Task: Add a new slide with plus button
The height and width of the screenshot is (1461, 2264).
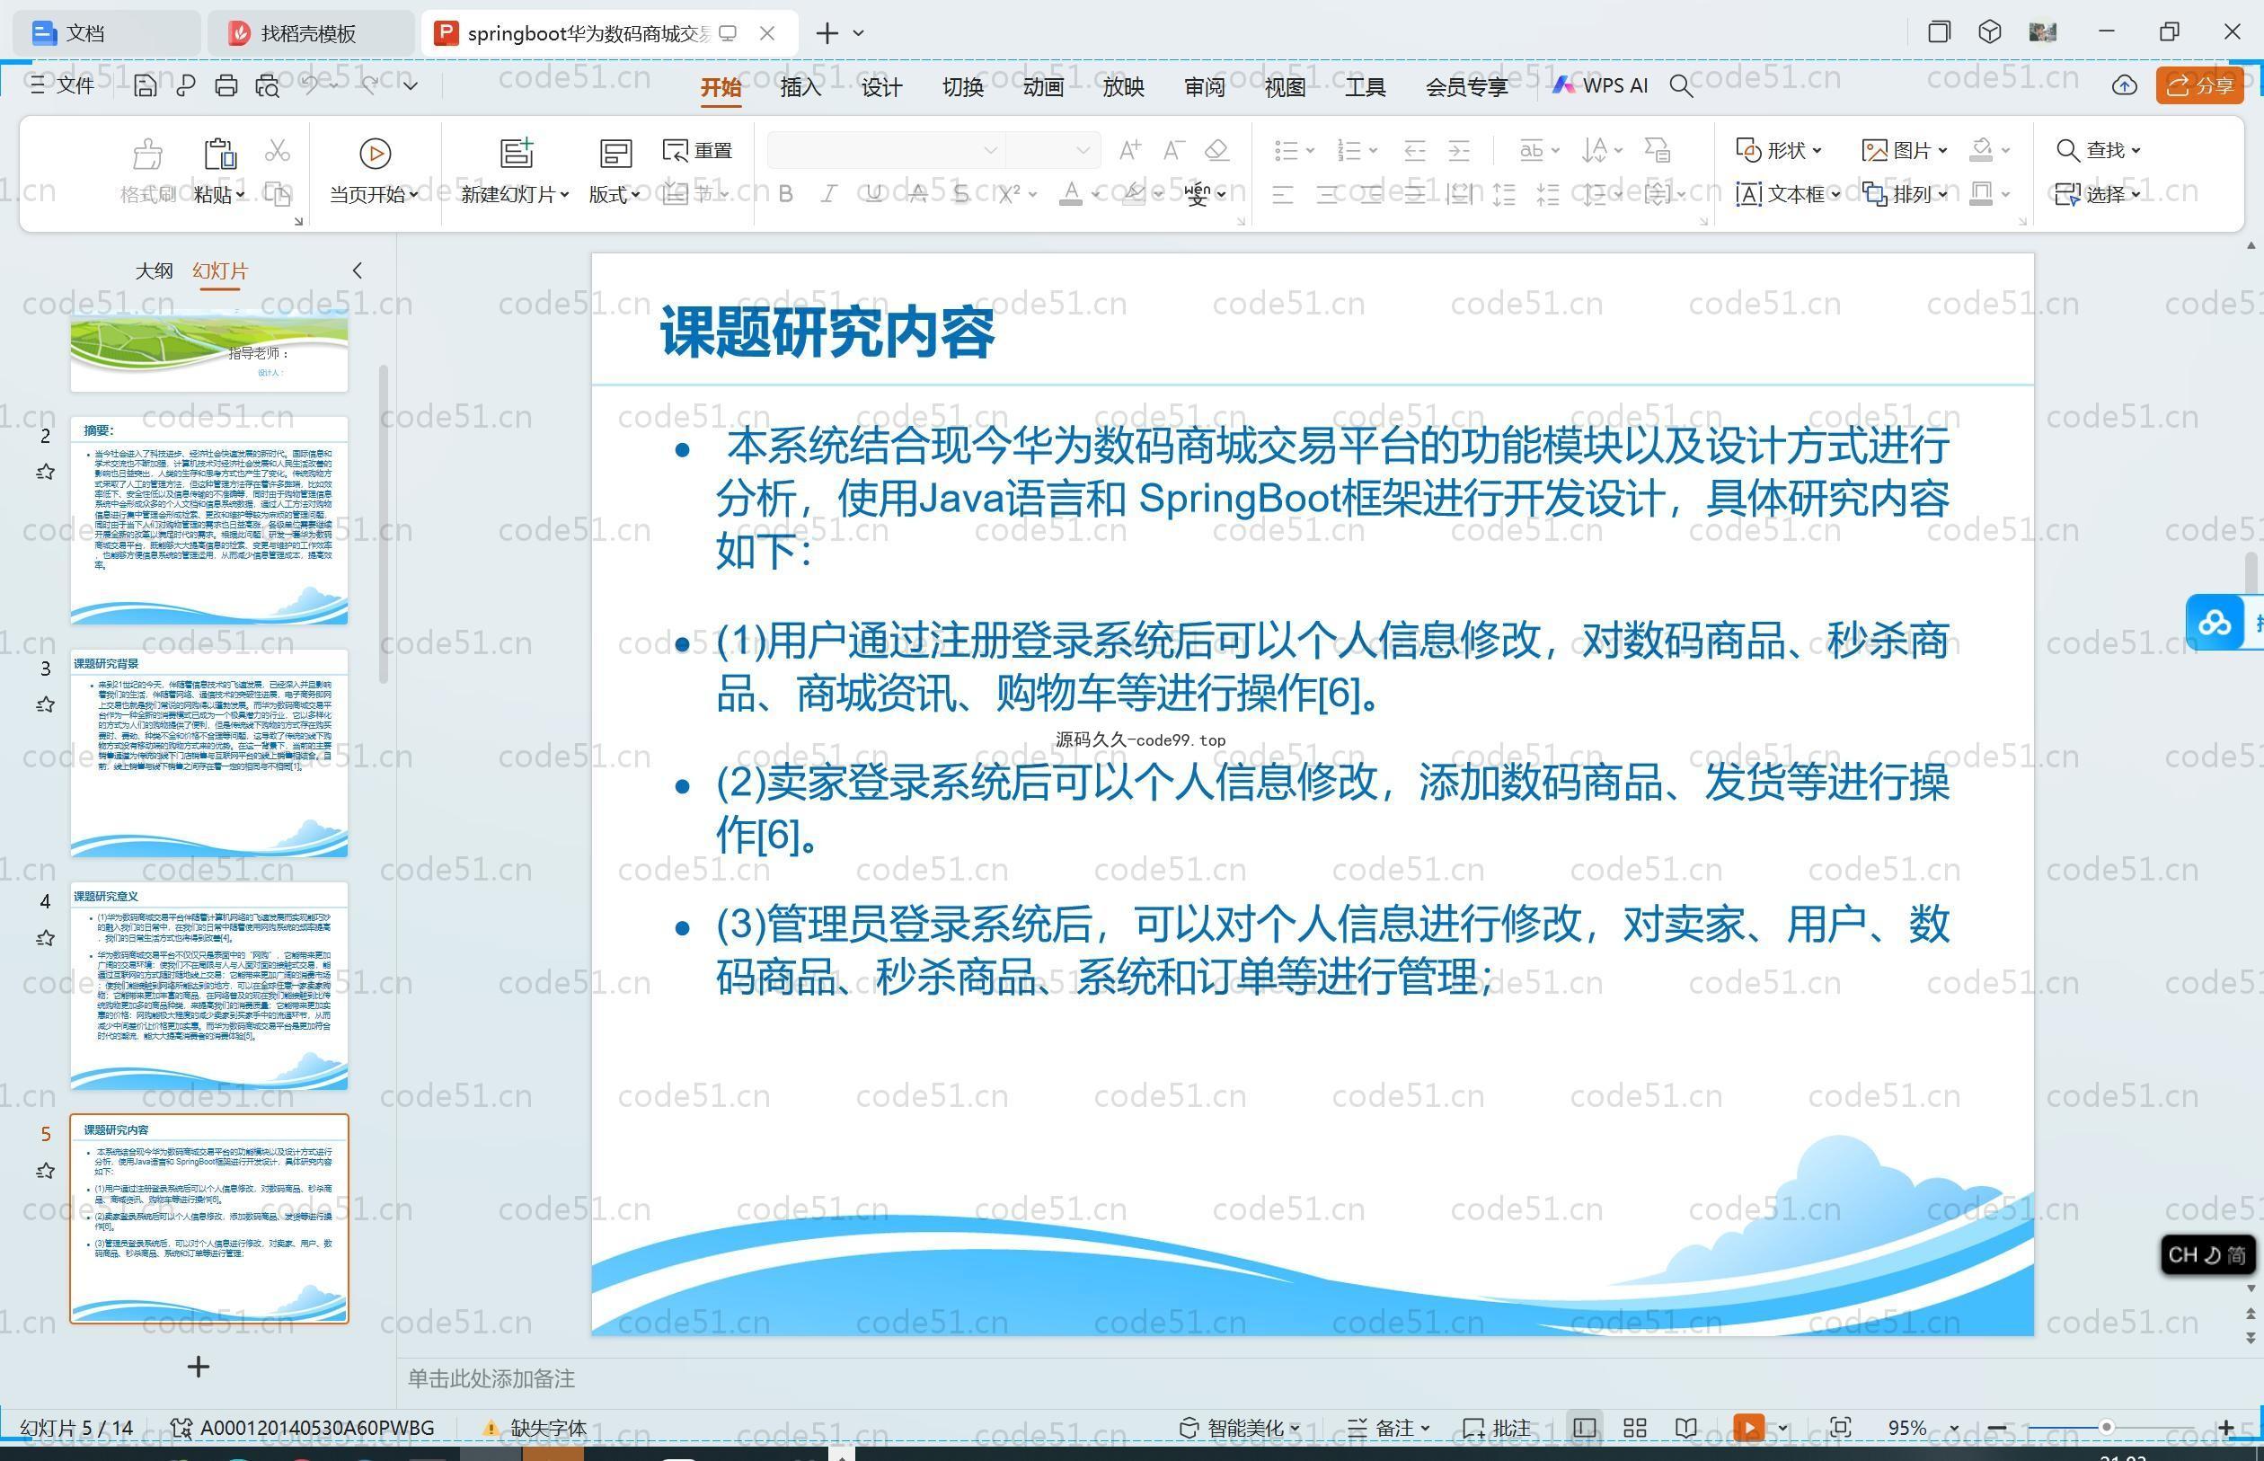Action: click(x=199, y=1366)
